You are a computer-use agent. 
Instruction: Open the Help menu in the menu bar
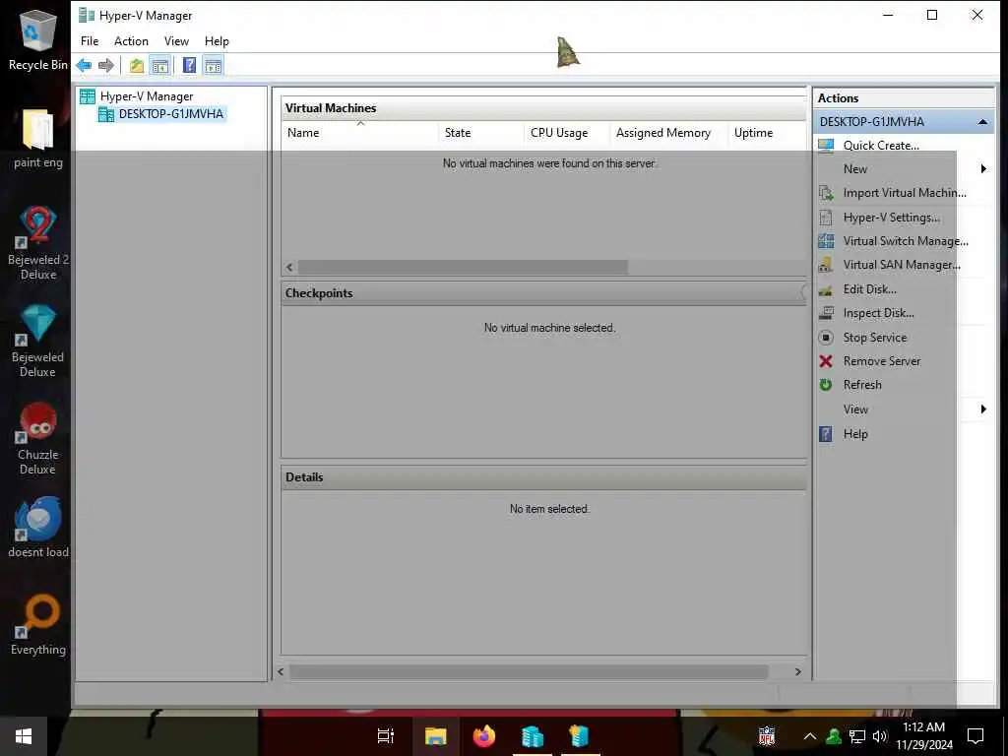point(217,41)
